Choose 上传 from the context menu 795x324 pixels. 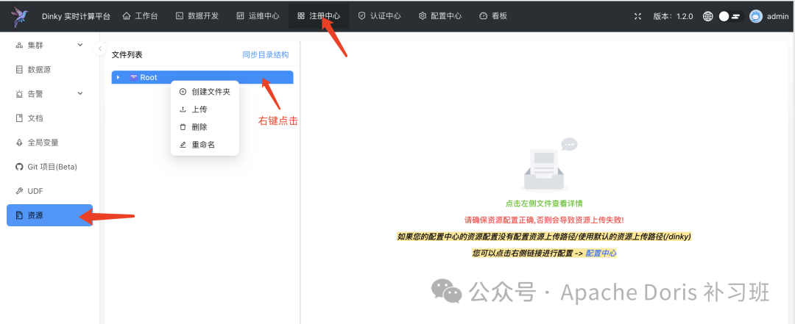point(205,109)
